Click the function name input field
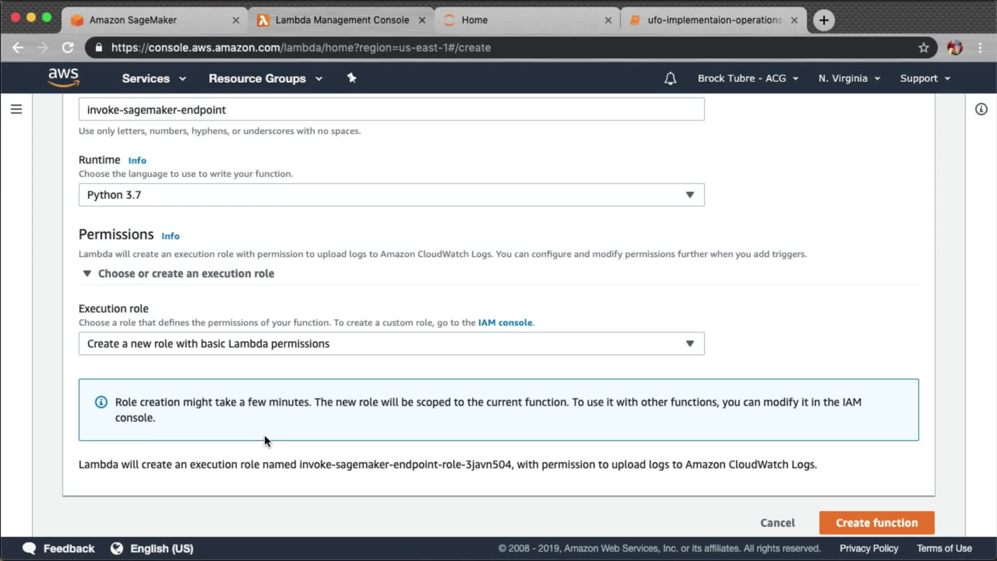The height and width of the screenshot is (561, 997). (391, 110)
